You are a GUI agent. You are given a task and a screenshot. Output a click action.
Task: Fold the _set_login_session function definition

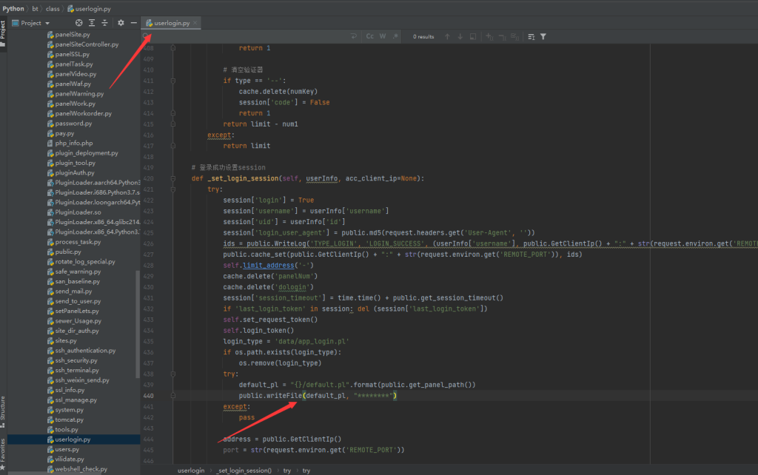pyautogui.click(x=174, y=178)
